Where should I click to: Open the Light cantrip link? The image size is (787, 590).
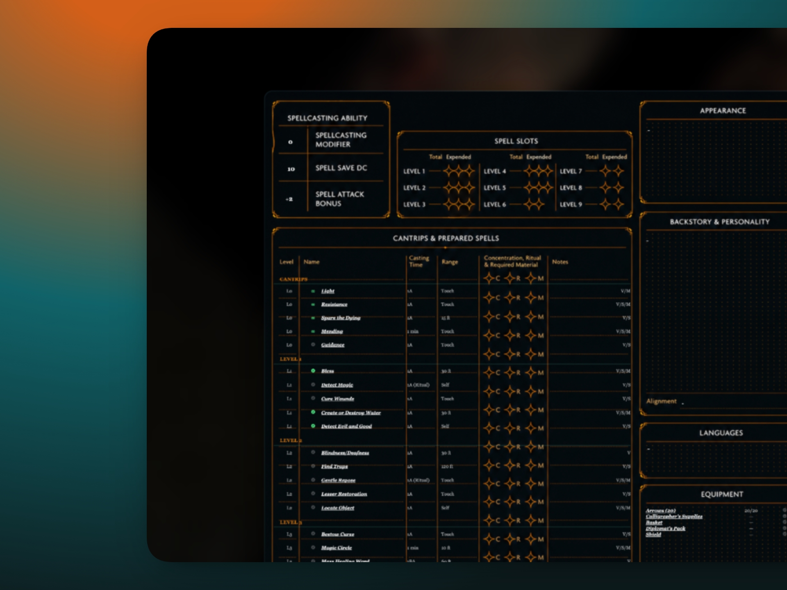point(328,291)
